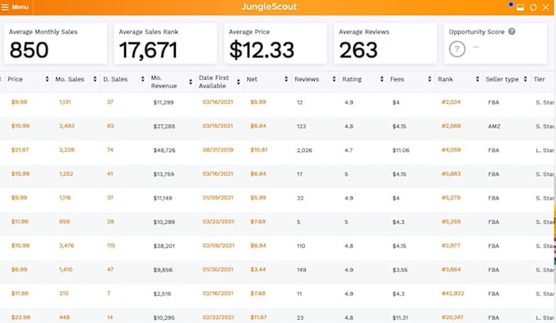Screen dimensions: 556x323
Task: Click the Tier column header
Action: (x=539, y=79)
